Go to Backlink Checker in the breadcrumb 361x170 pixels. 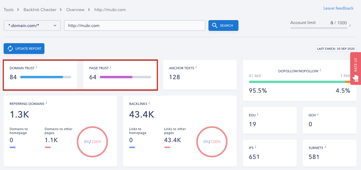coord(40,10)
